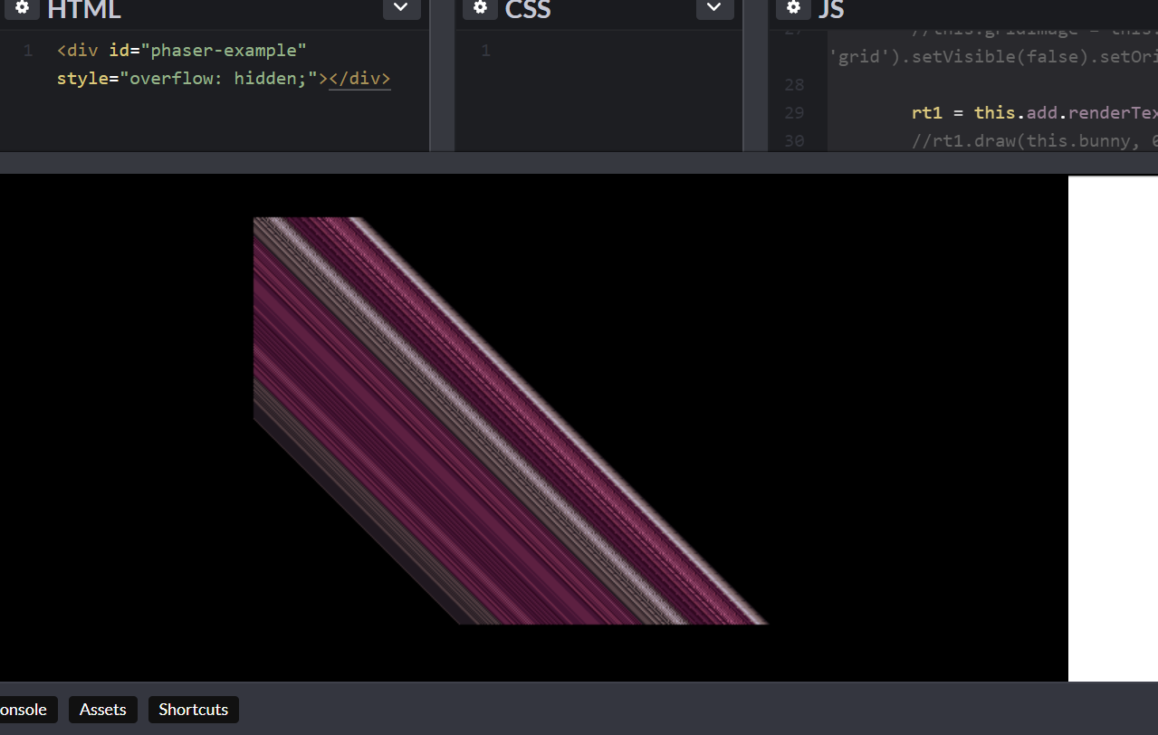This screenshot has width=1158, height=735.
Task: Open the Assets panel
Action: [x=102, y=710]
